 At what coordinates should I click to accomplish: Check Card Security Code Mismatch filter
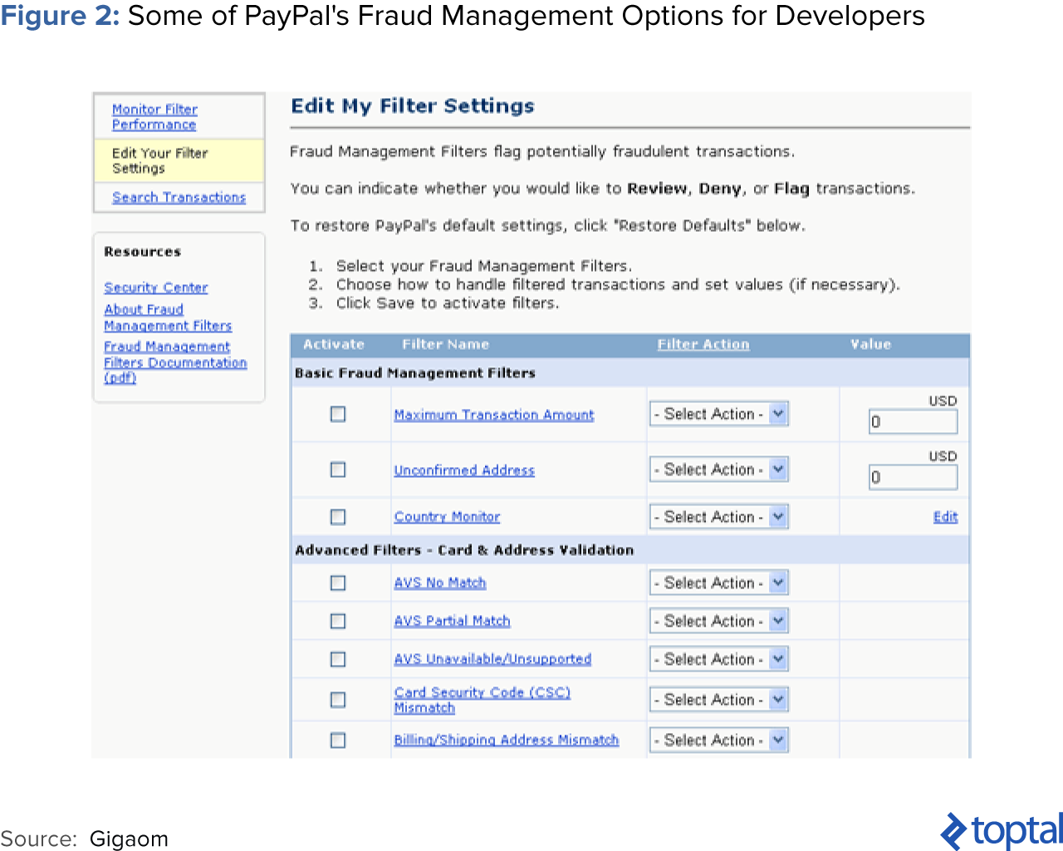coord(338,700)
